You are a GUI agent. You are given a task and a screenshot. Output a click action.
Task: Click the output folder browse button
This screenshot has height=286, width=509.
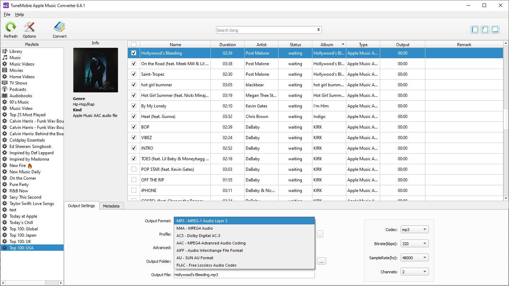(x=322, y=261)
